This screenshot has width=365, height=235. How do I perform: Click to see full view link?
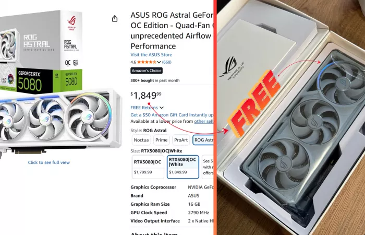pos(49,162)
